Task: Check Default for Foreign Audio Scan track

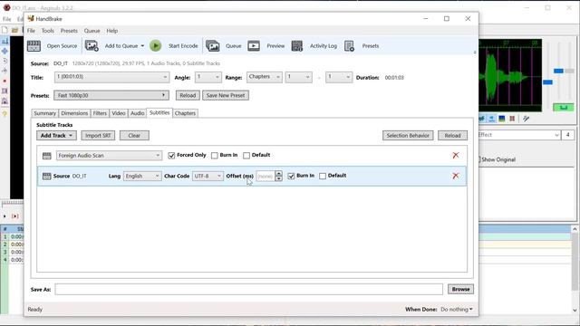Action: (246, 156)
